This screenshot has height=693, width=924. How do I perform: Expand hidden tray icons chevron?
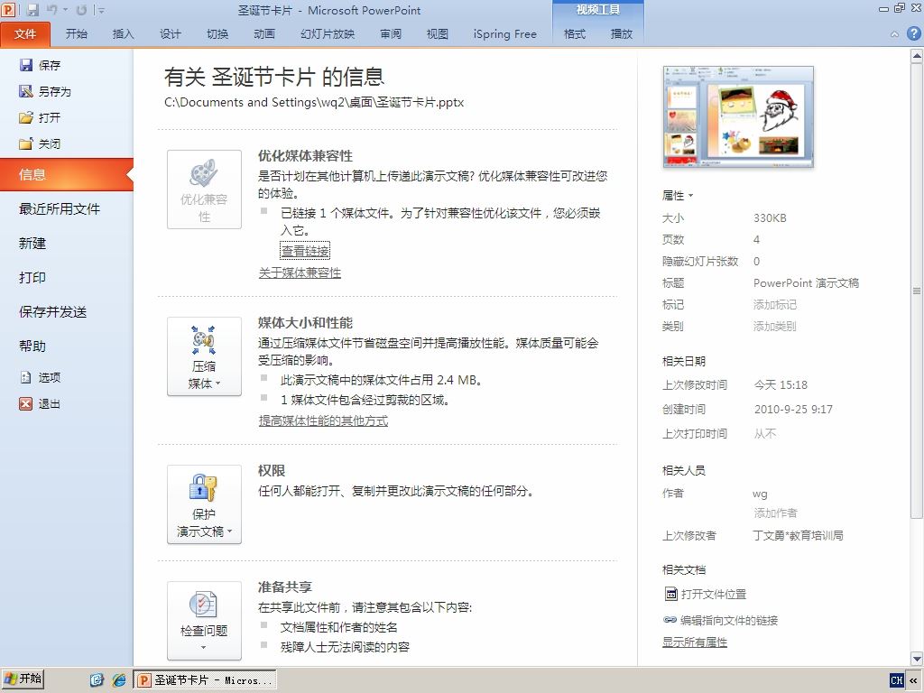(x=913, y=680)
